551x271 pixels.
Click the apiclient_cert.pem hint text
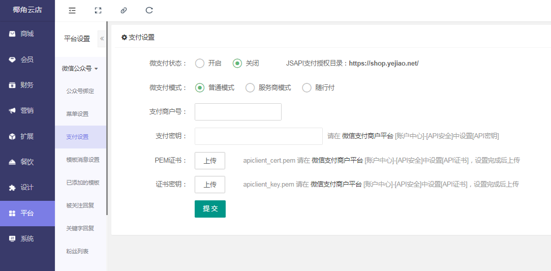coord(269,161)
